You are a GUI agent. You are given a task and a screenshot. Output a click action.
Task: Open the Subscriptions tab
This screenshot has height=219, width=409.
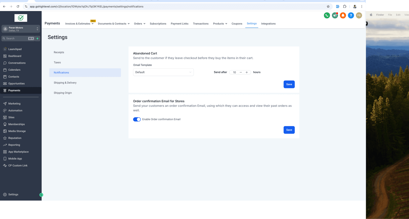tap(158, 24)
